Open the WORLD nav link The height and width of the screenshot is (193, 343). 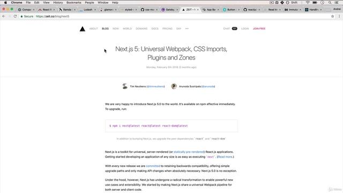point(128,28)
